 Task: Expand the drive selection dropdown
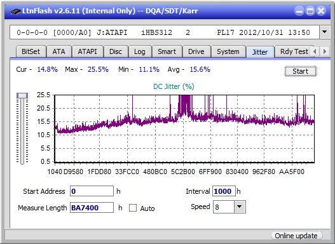tap(325, 32)
